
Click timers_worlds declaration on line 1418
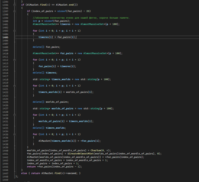(x=72, y=79)
